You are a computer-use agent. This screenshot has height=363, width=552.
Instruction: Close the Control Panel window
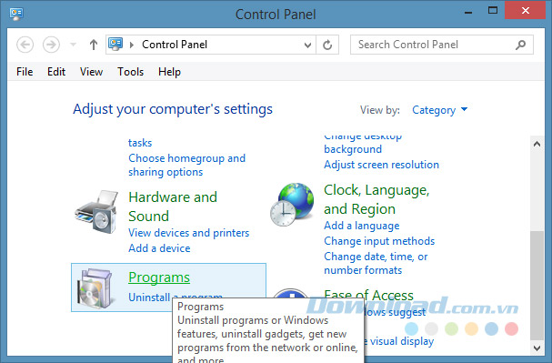pos(526,11)
